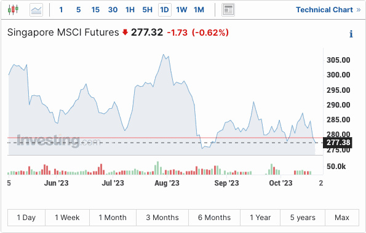Click the Oct '23 date label

tap(280, 183)
